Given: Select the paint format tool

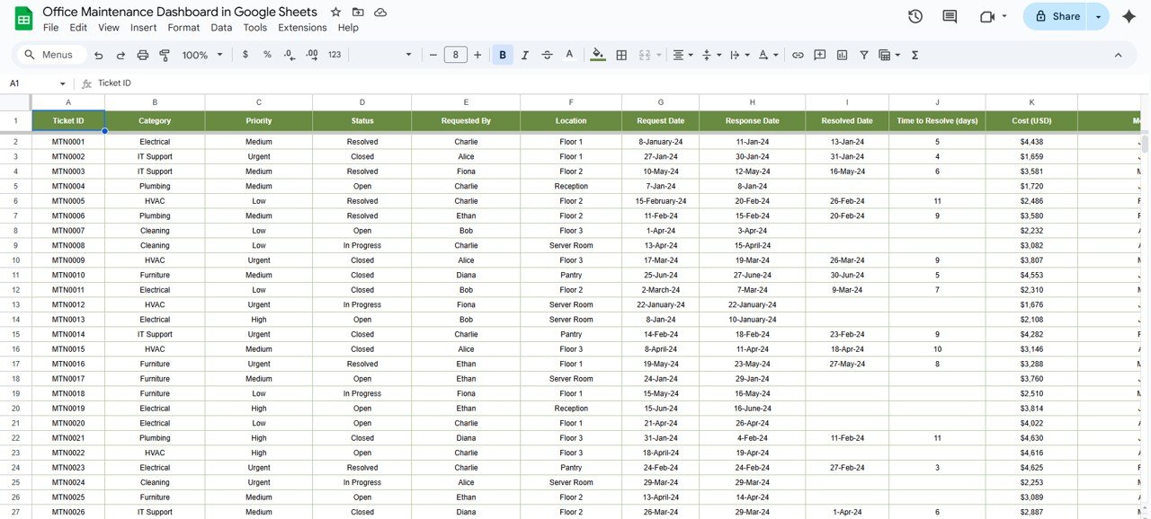Looking at the screenshot, I should pyautogui.click(x=164, y=54).
